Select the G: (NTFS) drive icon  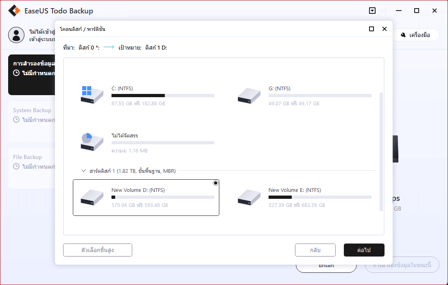pyautogui.click(x=249, y=96)
